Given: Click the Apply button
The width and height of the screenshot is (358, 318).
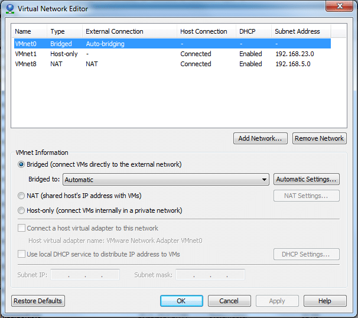Looking at the screenshot, I should (277, 301).
